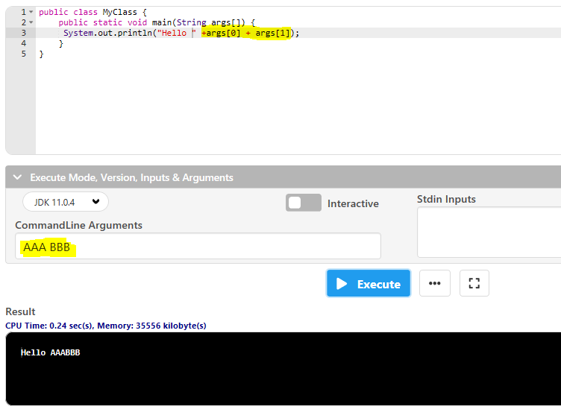The height and width of the screenshot is (415, 561).
Task: Click the Result heading label
Action: click(x=20, y=311)
